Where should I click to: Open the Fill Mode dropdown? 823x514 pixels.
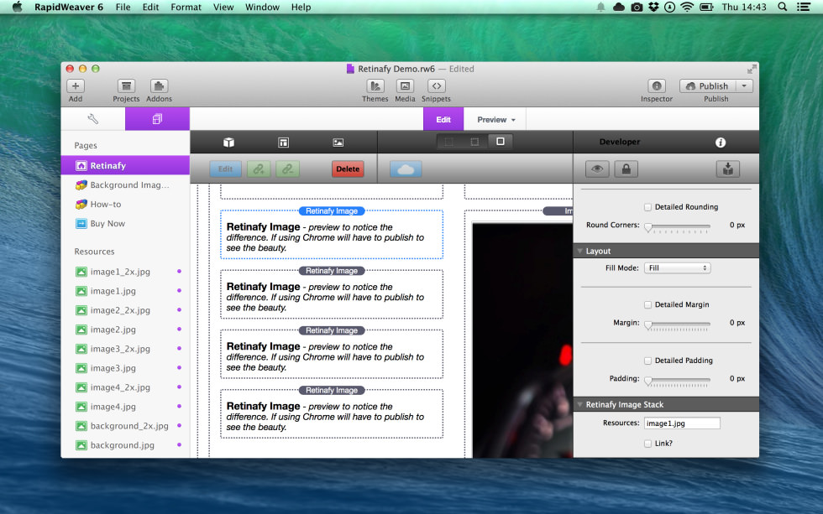(677, 267)
